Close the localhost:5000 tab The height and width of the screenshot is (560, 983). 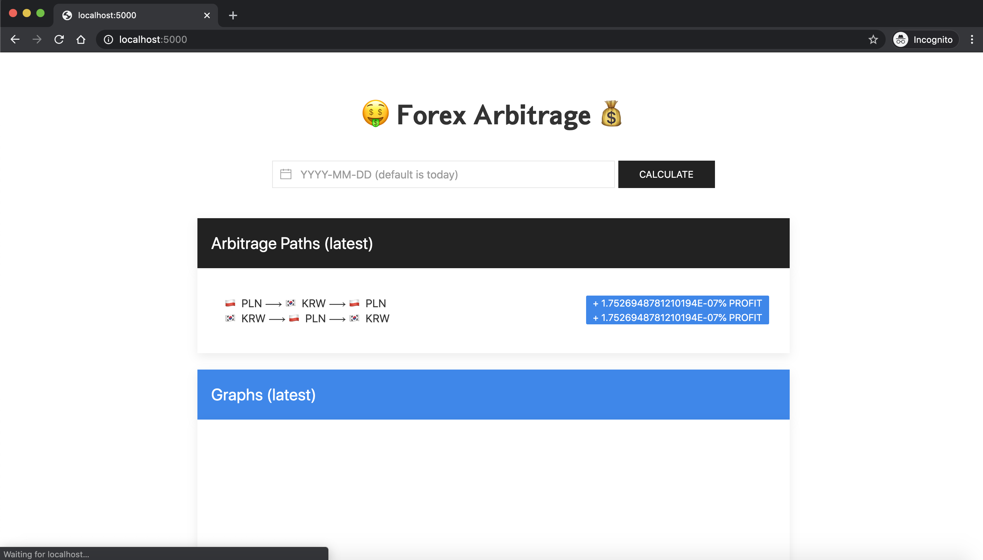pos(207,15)
